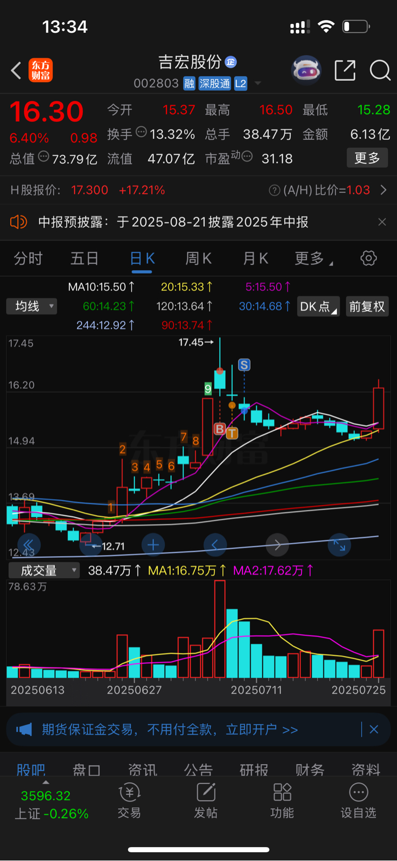Image resolution: width=397 pixels, height=861 pixels.
Task: Expand stock title dropdown triangle
Action: [257, 83]
